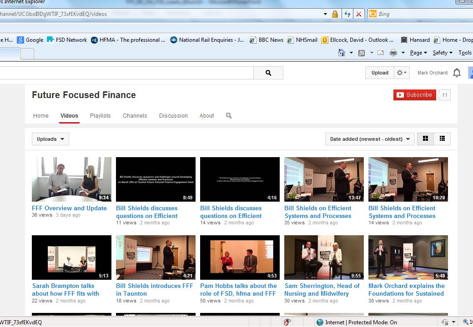This screenshot has width=473, height=327.
Task: Expand the feeds dropdown arrow
Action: click(x=372, y=53)
